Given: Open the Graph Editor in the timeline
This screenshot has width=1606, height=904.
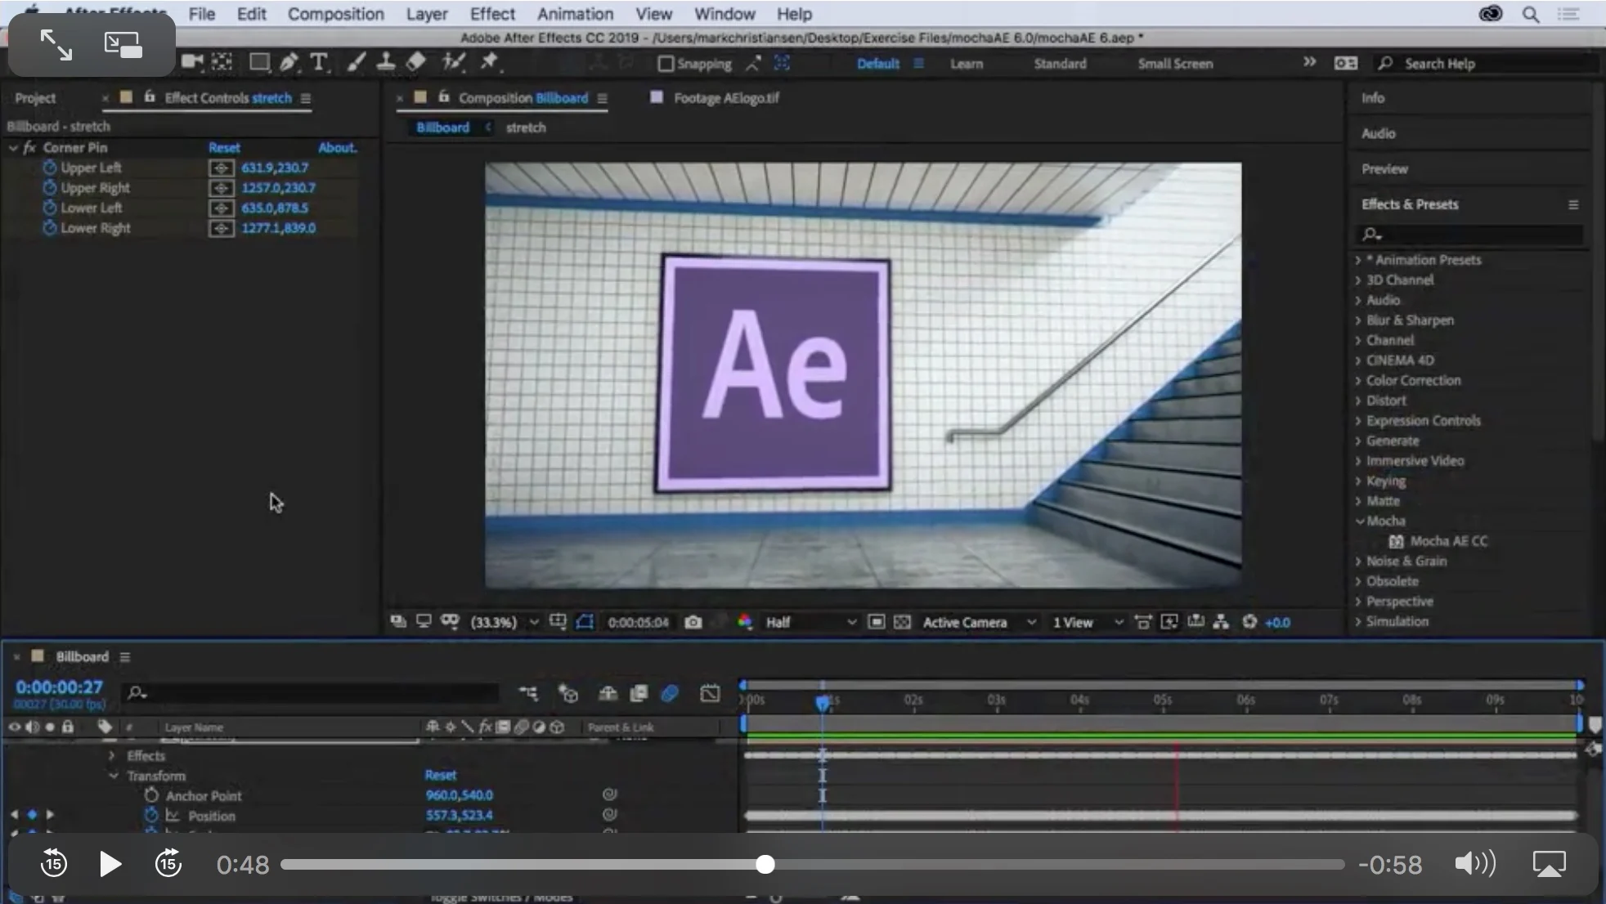Looking at the screenshot, I should [710, 693].
